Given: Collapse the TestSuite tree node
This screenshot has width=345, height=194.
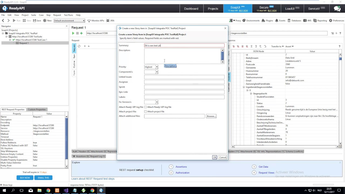Looking at the screenshot, I should (7, 37).
